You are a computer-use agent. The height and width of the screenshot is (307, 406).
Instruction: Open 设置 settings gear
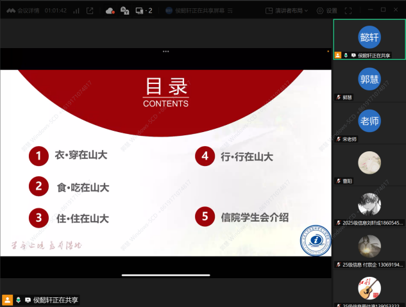pyautogui.click(x=327, y=10)
